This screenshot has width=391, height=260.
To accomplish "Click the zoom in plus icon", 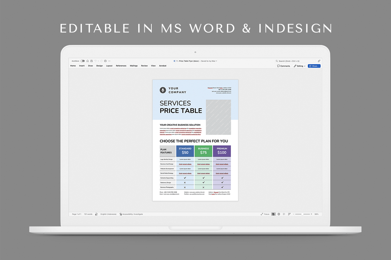I will click(311, 214).
